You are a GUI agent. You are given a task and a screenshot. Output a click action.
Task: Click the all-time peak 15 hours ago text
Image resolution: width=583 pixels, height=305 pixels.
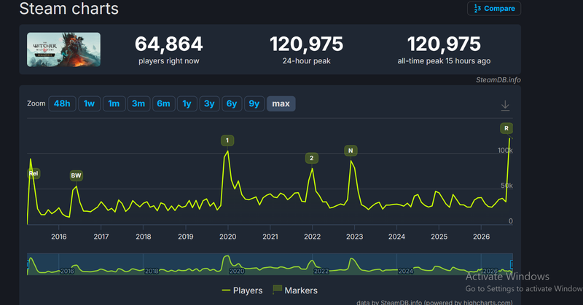[444, 61]
